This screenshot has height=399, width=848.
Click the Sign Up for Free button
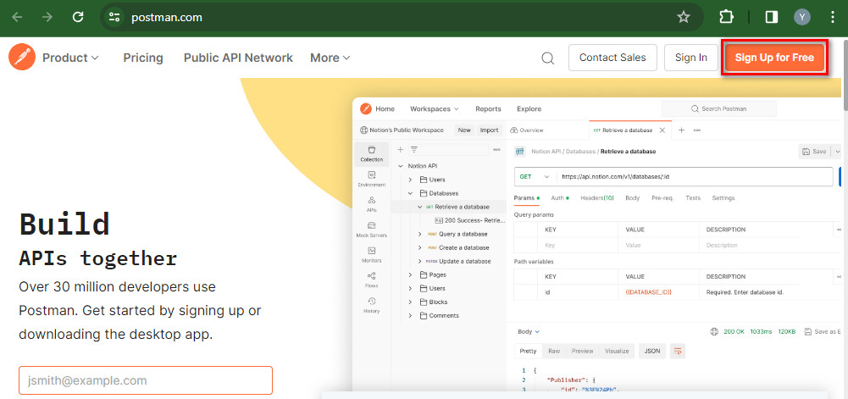pyautogui.click(x=774, y=58)
